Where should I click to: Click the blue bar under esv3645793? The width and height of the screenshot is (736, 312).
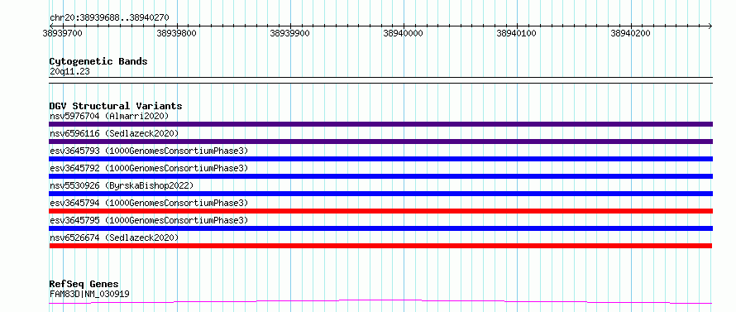[380, 159]
